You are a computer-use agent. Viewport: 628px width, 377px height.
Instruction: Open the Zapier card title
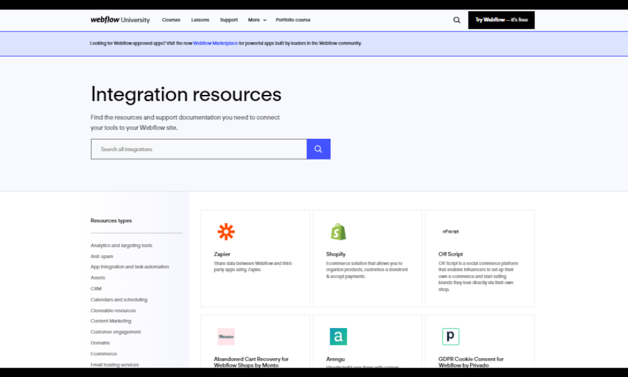point(222,254)
